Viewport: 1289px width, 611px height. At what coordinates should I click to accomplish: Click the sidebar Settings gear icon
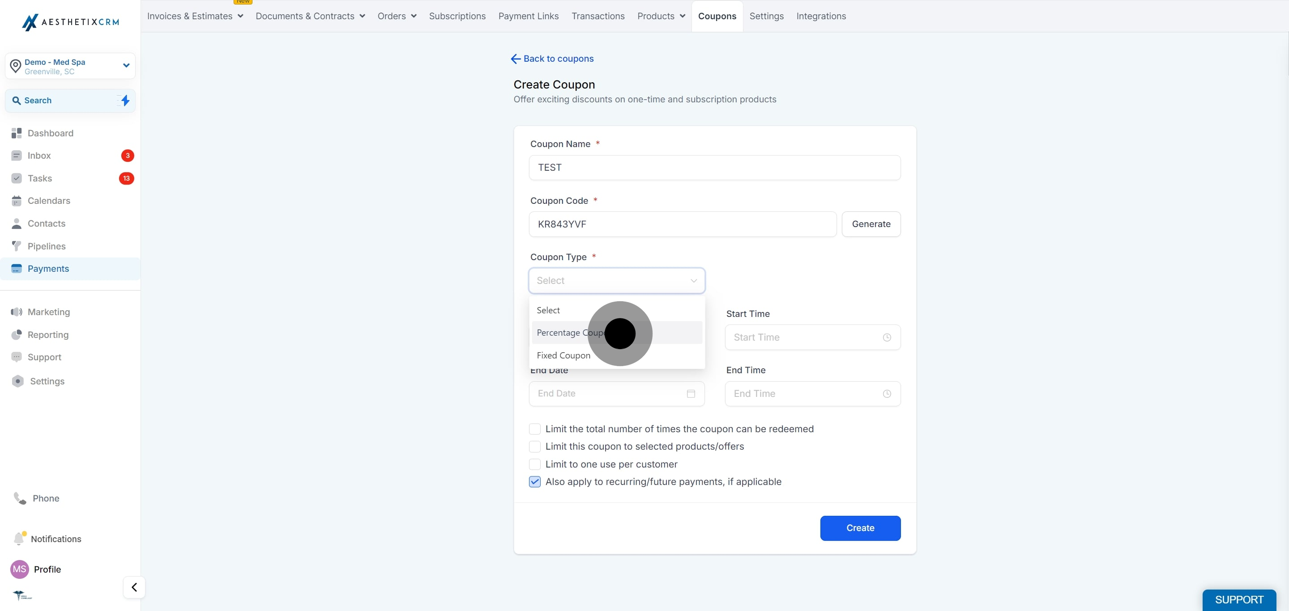17,381
